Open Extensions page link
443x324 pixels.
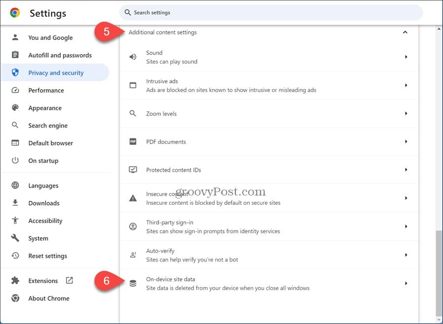[x=55, y=281]
